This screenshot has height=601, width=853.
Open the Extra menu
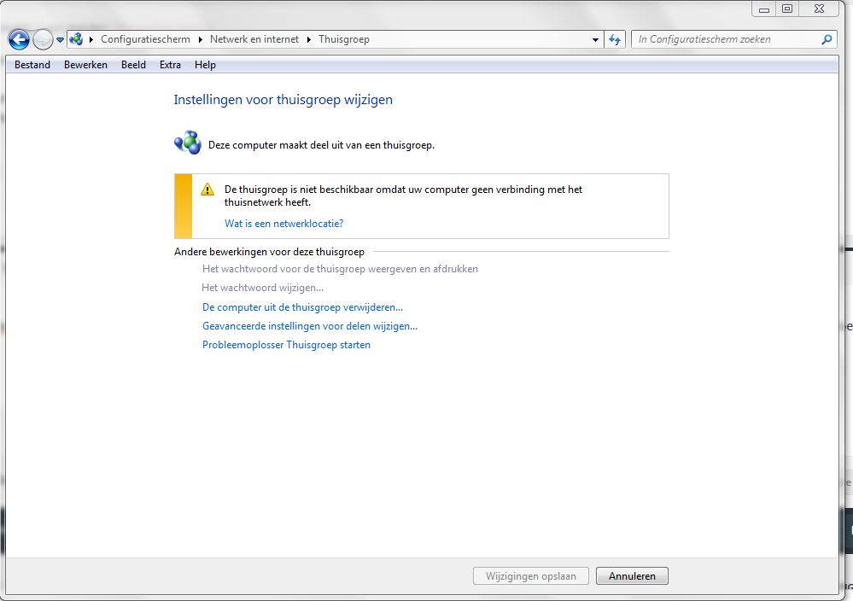point(170,65)
